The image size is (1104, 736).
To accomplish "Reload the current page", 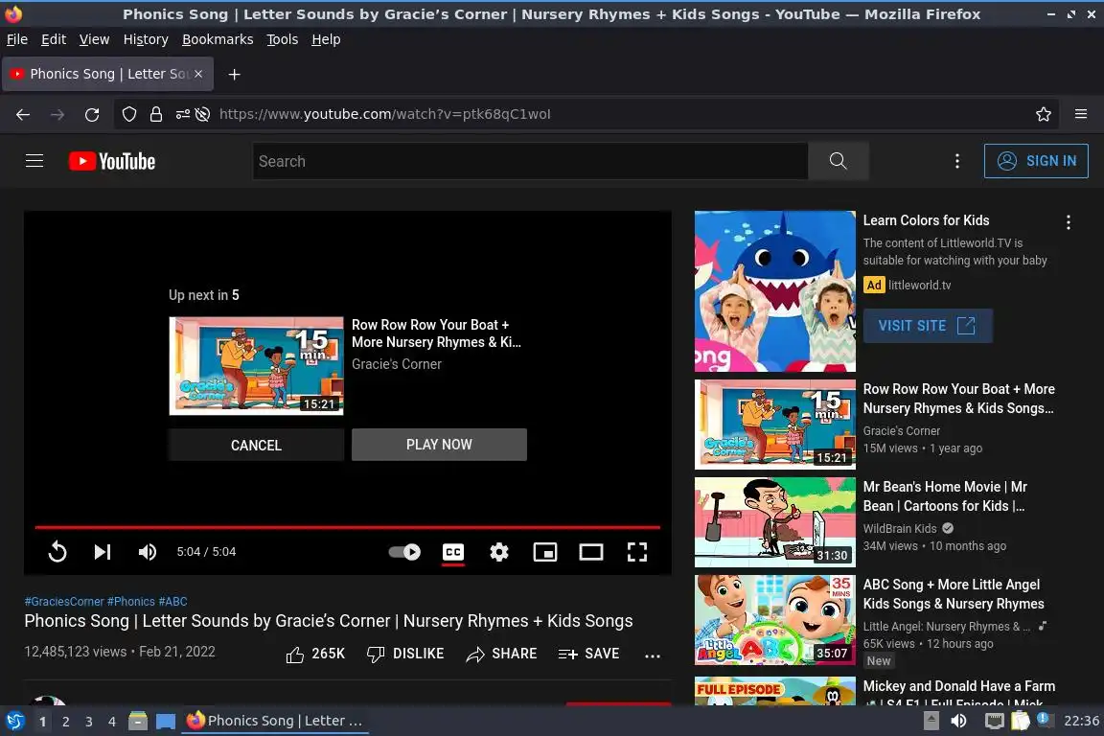I will pyautogui.click(x=92, y=114).
